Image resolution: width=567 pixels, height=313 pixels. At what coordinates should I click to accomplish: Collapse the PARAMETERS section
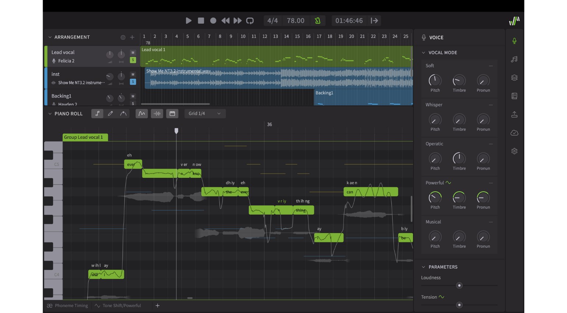tap(423, 267)
